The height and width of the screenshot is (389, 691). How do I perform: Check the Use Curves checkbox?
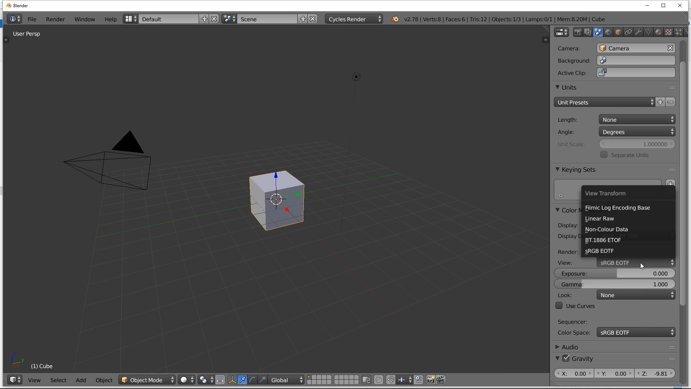click(559, 306)
